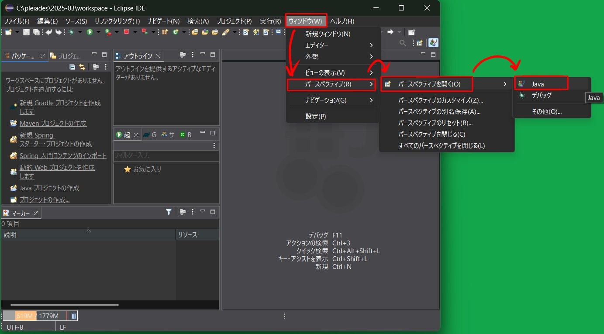Viewport: 604px width, 334px height.
Task: Click the toolbar search magnifier icon
Action: (403, 43)
